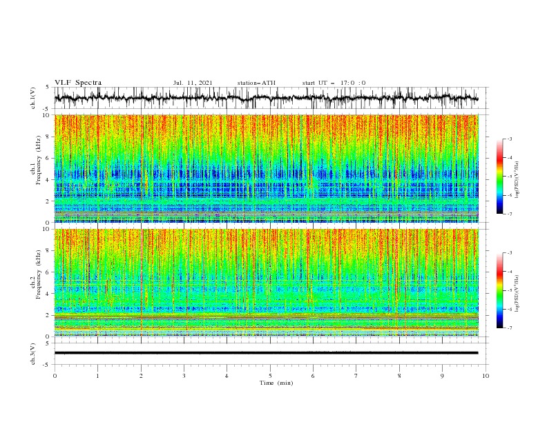Viewport: 547px width, 422px height.
Task: Select the "start UT = 17:0 :0" text
Action: (334, 83)
